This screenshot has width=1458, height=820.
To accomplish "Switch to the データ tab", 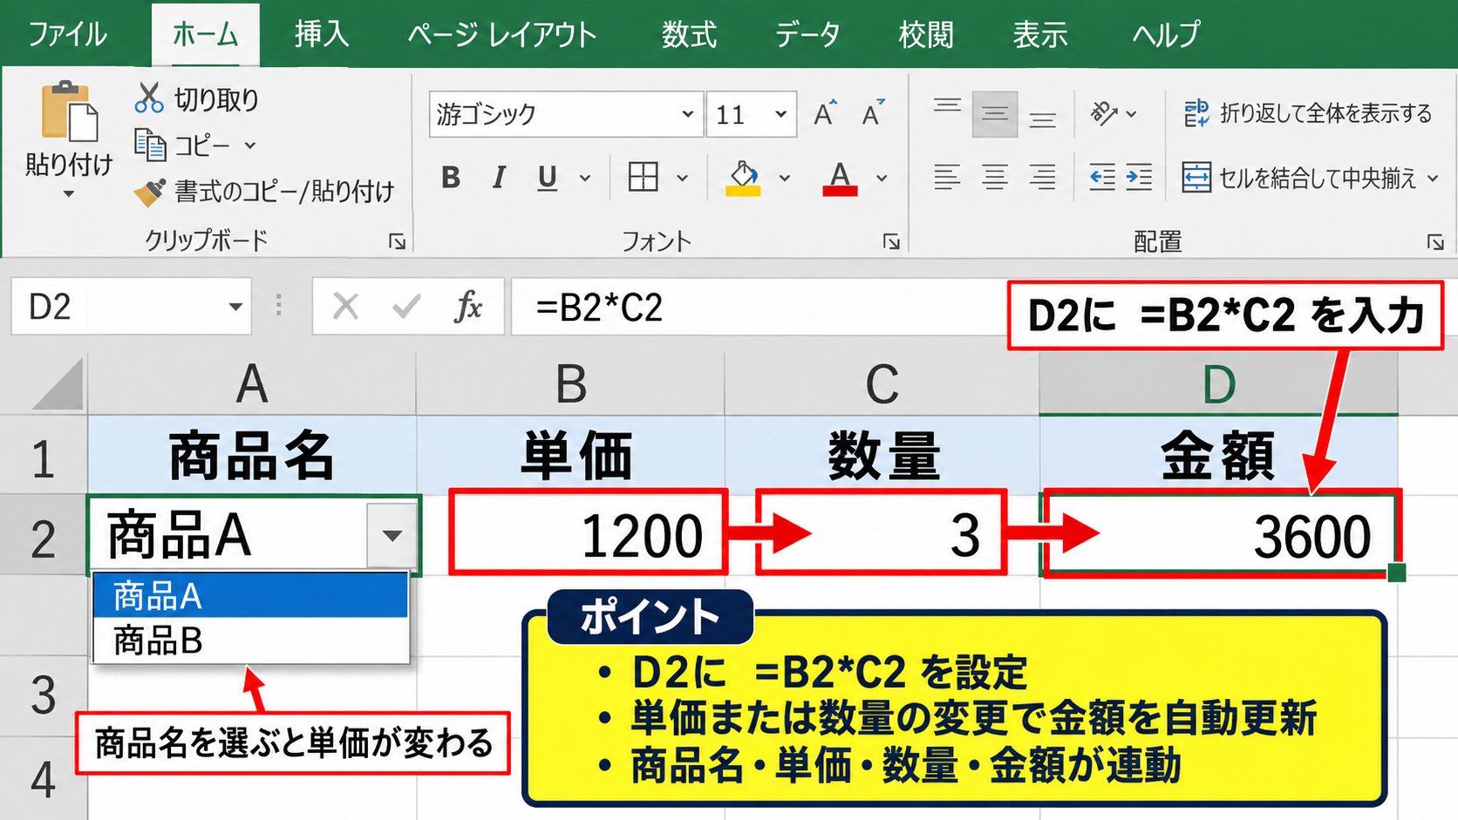I will point(807,34).
